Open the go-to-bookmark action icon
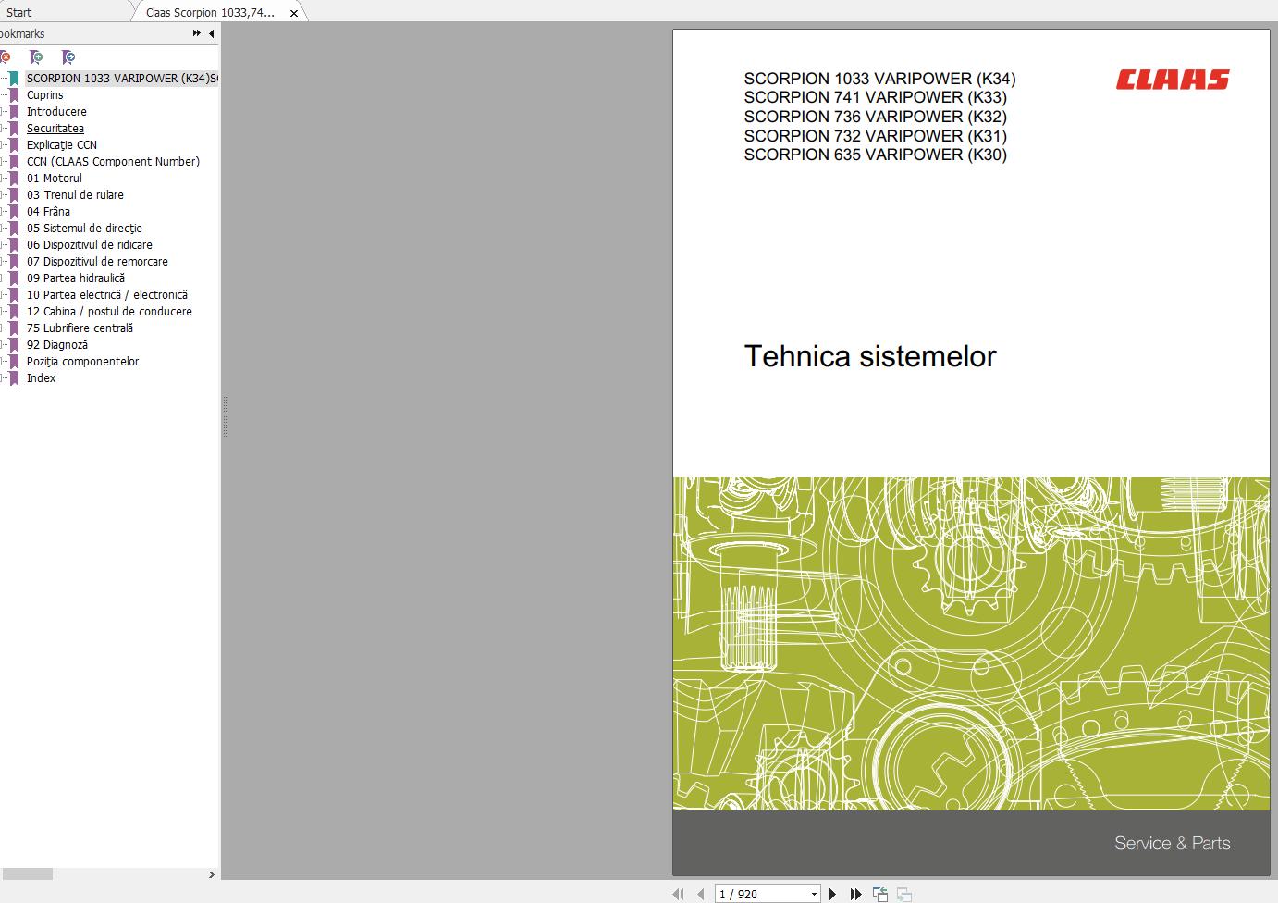The image size is (1278, 903). 68,57
